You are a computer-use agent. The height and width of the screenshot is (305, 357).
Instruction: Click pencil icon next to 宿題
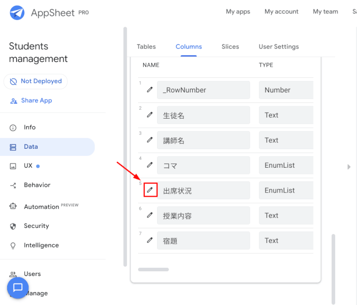tap(150, 240)
